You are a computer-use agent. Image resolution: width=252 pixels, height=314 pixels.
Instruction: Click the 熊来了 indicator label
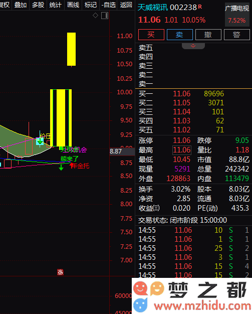tap(70, 159)
